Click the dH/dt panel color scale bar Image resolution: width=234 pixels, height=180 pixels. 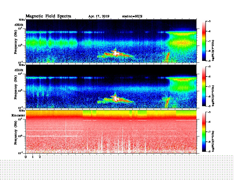click(204, 41)
